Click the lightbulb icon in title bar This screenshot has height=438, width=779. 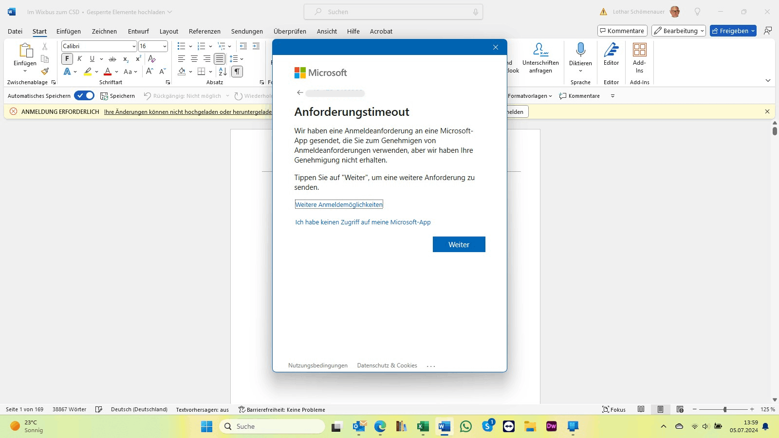click(x=697, y=12)
